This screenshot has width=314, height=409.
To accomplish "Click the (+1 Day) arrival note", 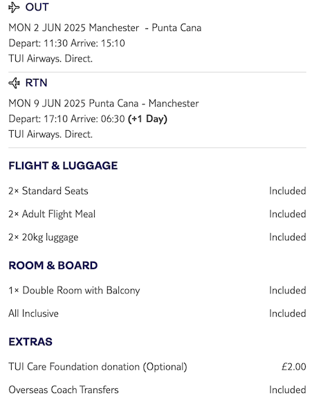I will pos(147,119).
